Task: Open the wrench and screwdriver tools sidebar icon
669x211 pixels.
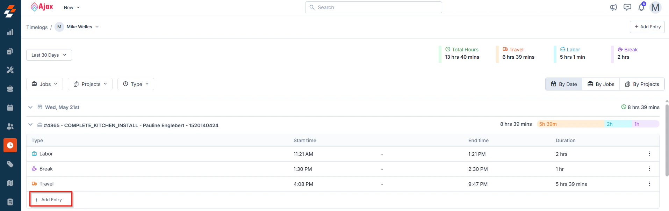Action: (10, 70)
